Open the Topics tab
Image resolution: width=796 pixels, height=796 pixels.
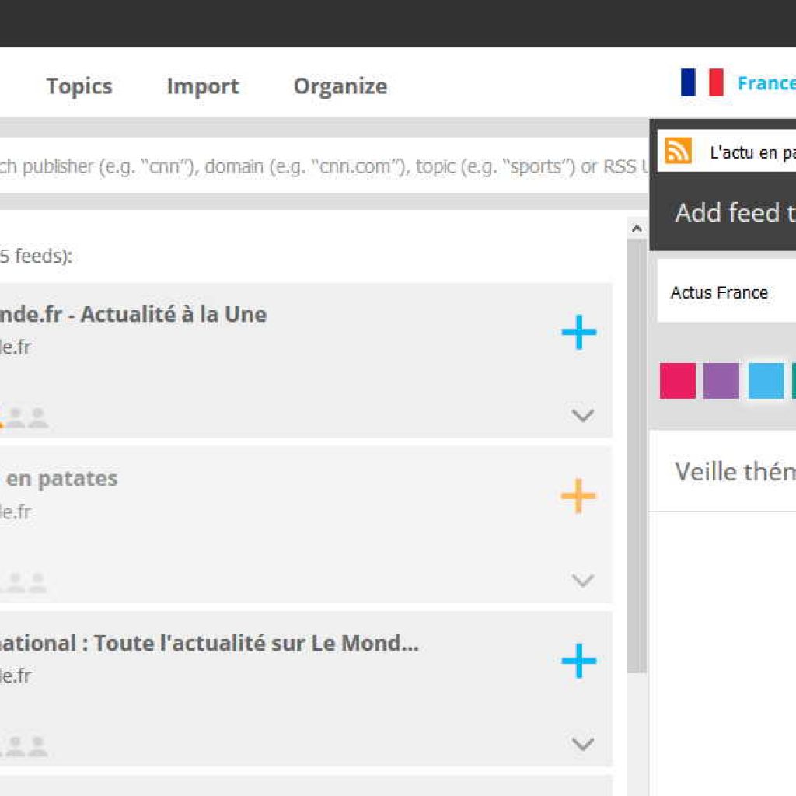79,86
